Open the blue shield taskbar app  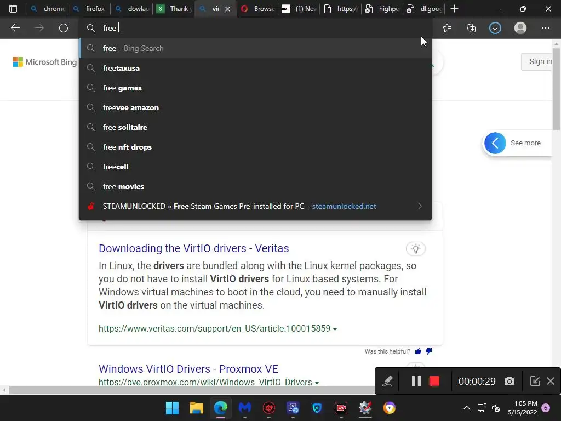coord(317,408)
